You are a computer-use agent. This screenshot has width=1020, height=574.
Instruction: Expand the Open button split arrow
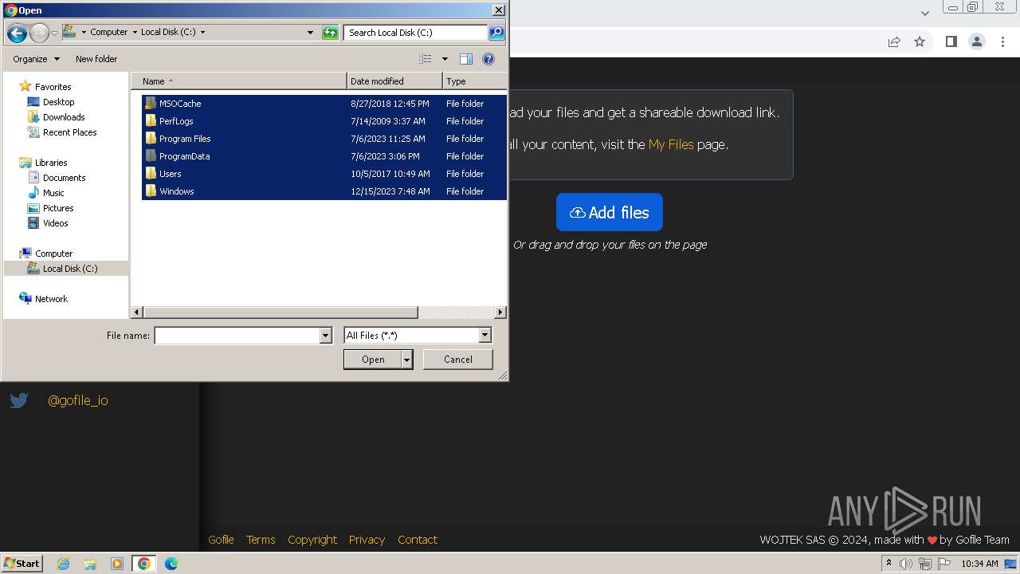[x=407, y=360]
